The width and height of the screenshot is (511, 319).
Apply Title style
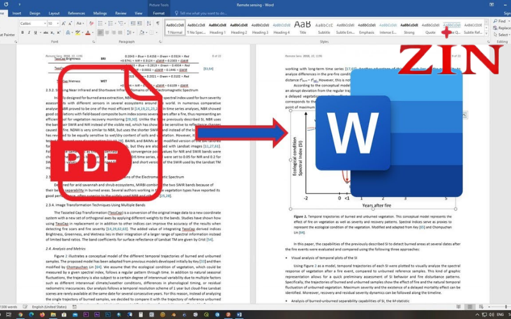point(303,28)
